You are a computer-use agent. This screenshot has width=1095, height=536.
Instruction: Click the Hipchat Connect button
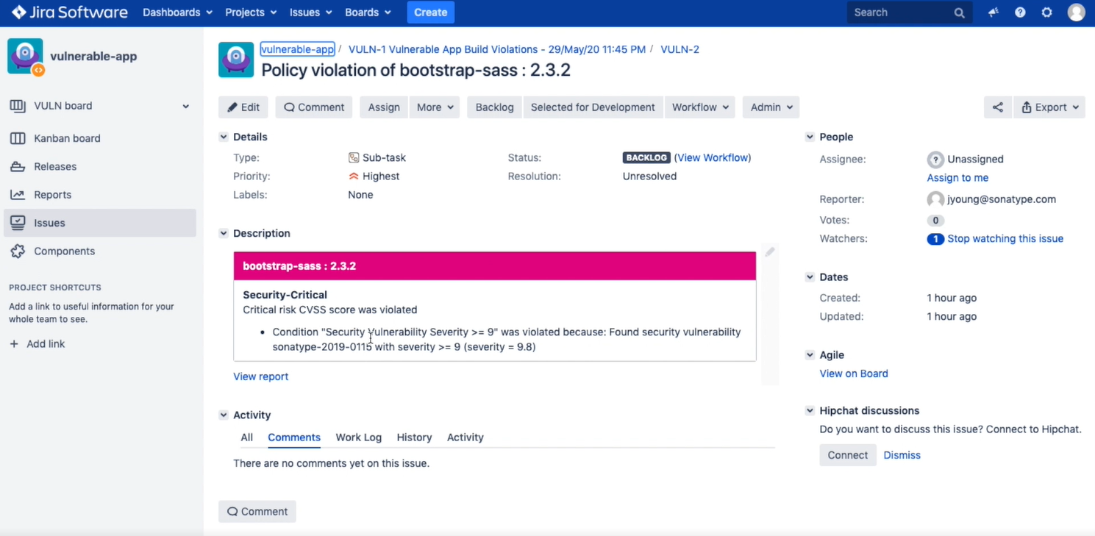(848, 455)
